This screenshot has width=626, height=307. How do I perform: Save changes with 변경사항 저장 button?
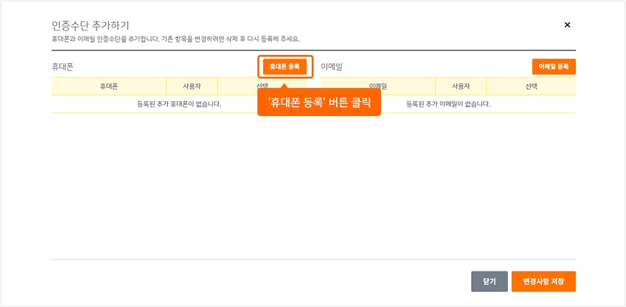point(544,281)
